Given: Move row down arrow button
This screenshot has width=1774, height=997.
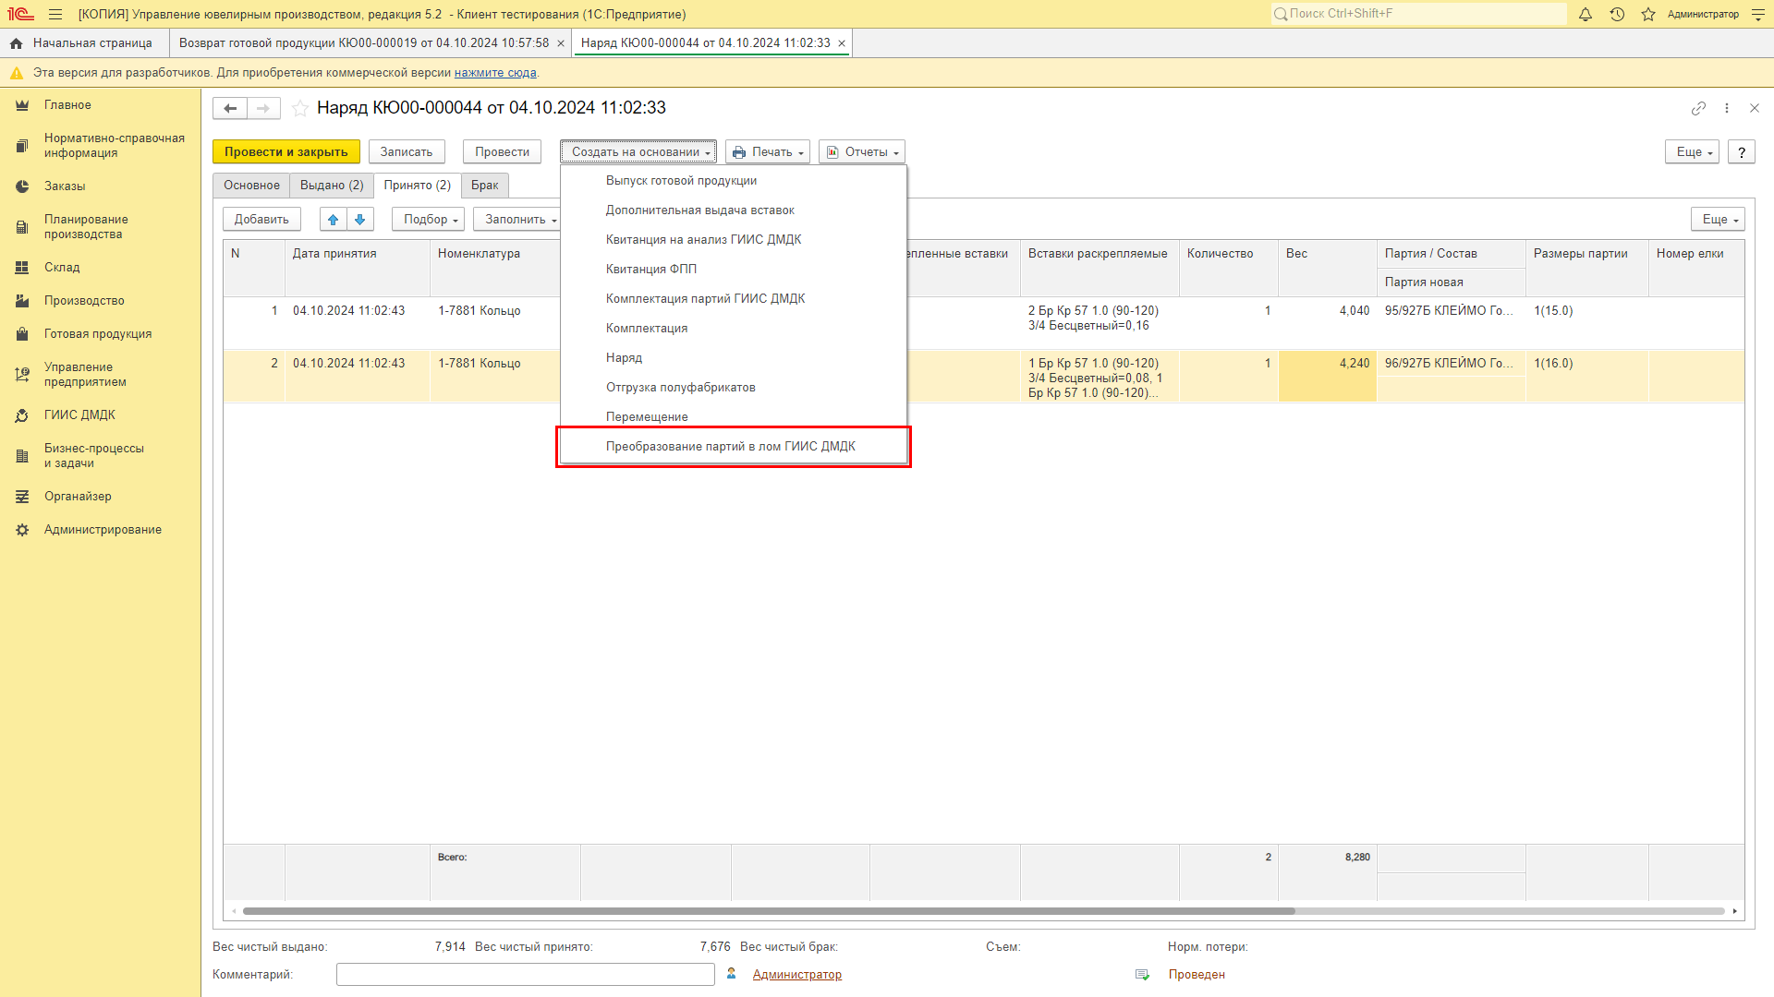Looking at the screenshot, I should [360, 219].
